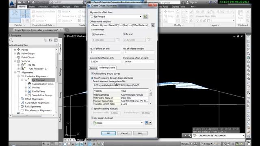The image size is (260, 146).
Task: Uncheck the To end checkbox
Action: tap(124, 34)
